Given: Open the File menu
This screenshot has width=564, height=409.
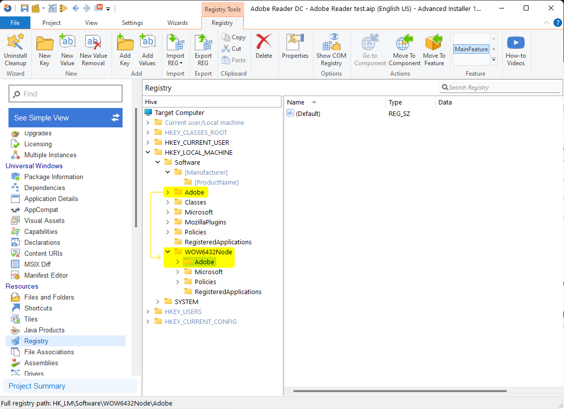Looking at the screenshot, I should (x=15, y=22).
